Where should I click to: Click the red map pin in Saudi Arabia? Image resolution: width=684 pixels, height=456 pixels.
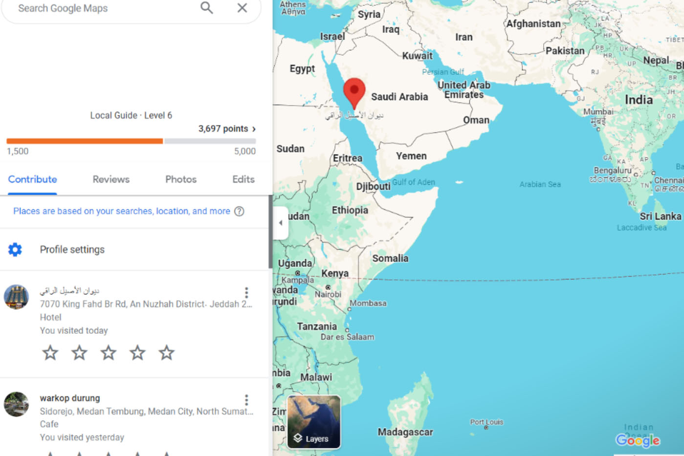tap(354, 93)
